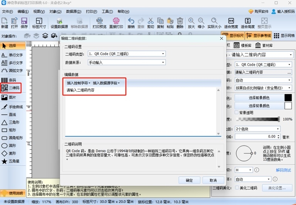
Task: Toggle 显示网格 grid display
Action: click(284, 36)
